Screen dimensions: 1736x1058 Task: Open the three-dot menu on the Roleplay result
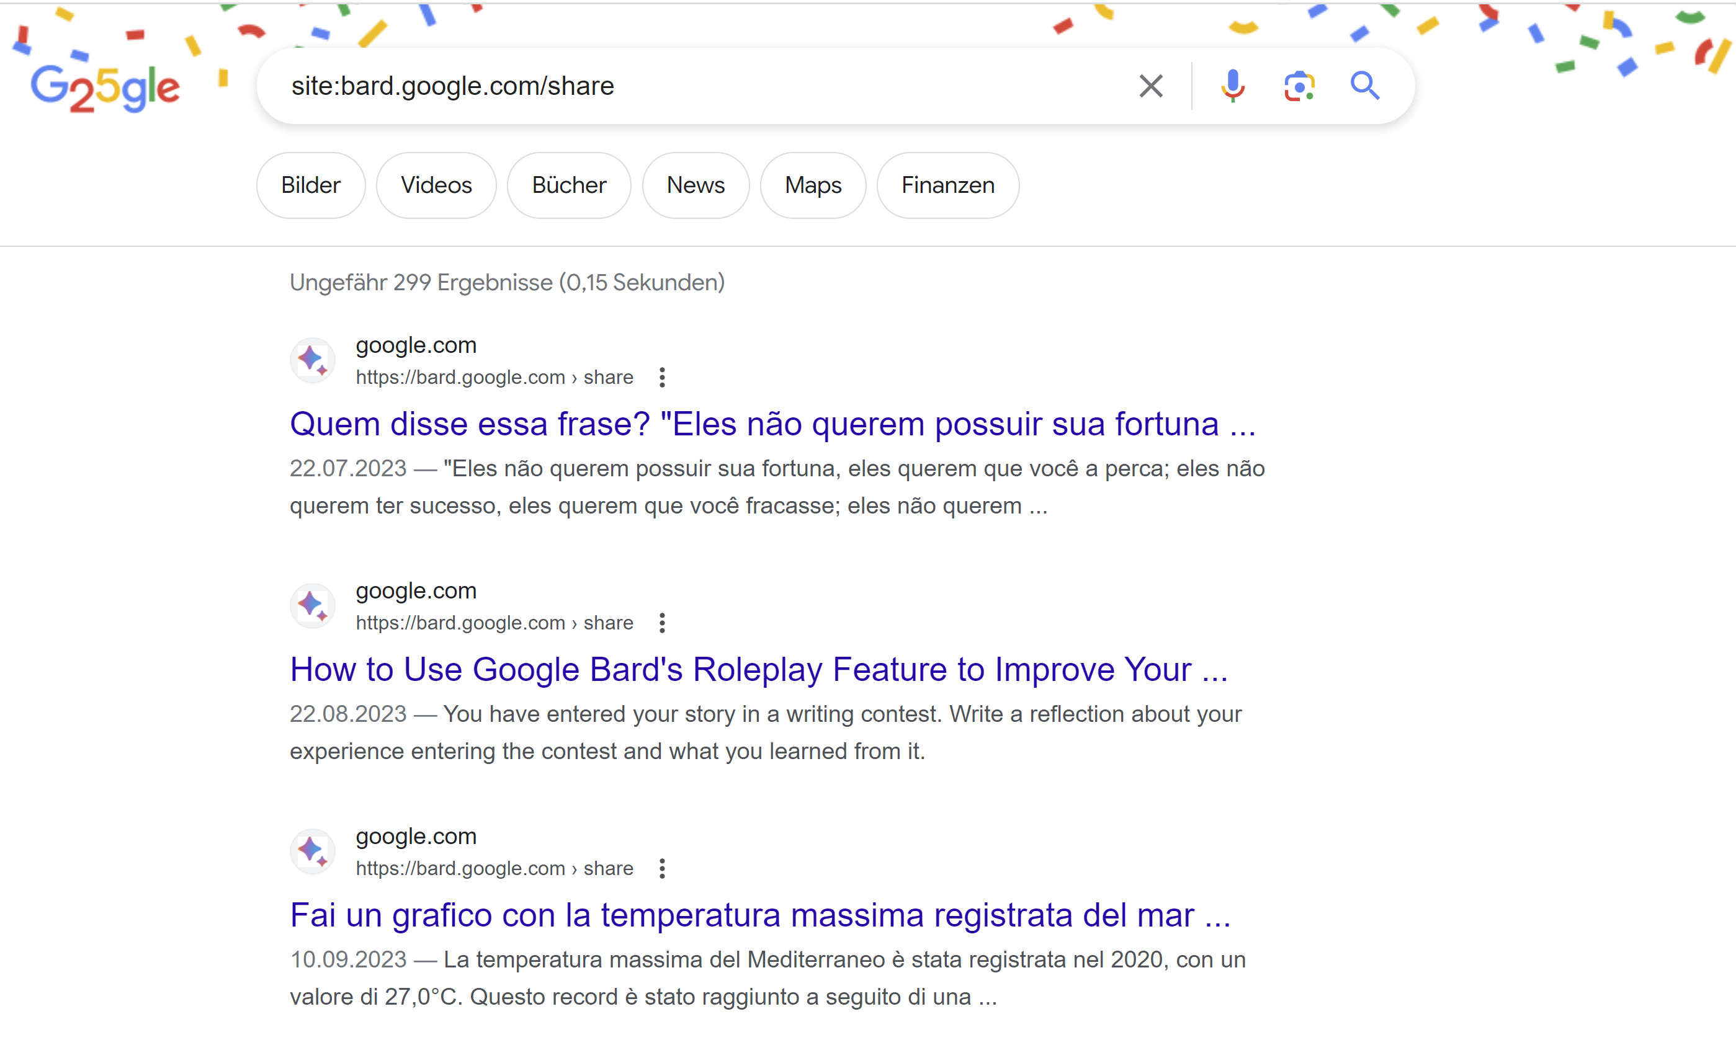click(x=661, y=623)
